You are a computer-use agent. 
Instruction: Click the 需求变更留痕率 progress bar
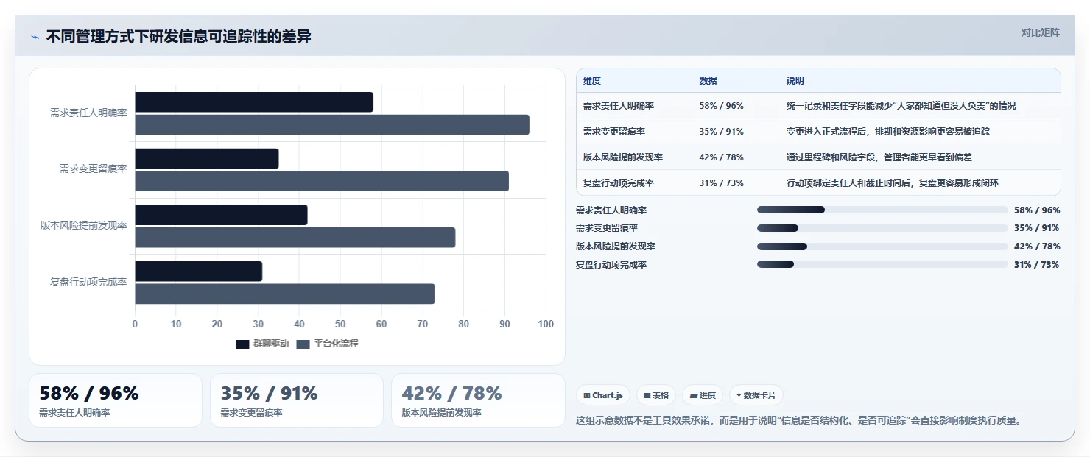click(x=882, y=228)
